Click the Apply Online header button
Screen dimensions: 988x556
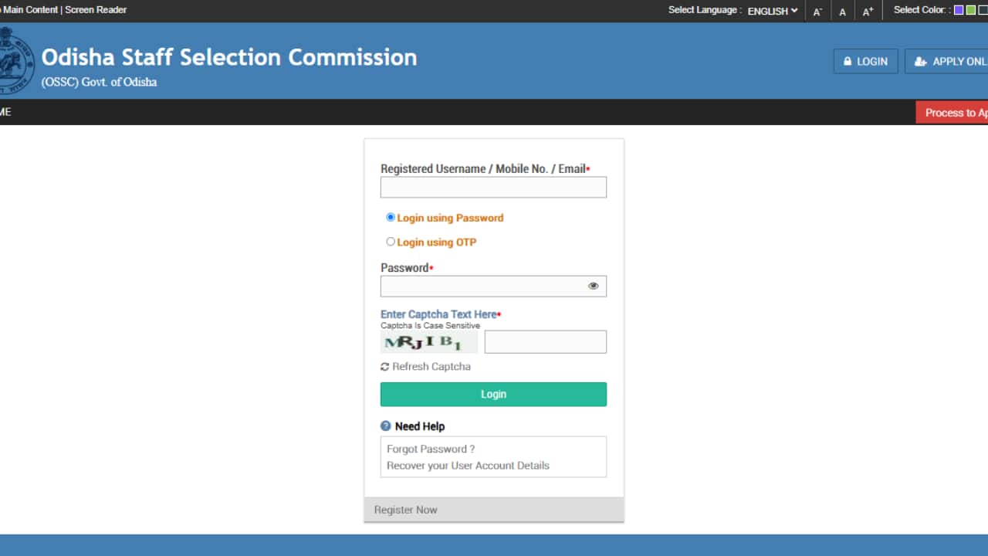[x=948, y=62]
